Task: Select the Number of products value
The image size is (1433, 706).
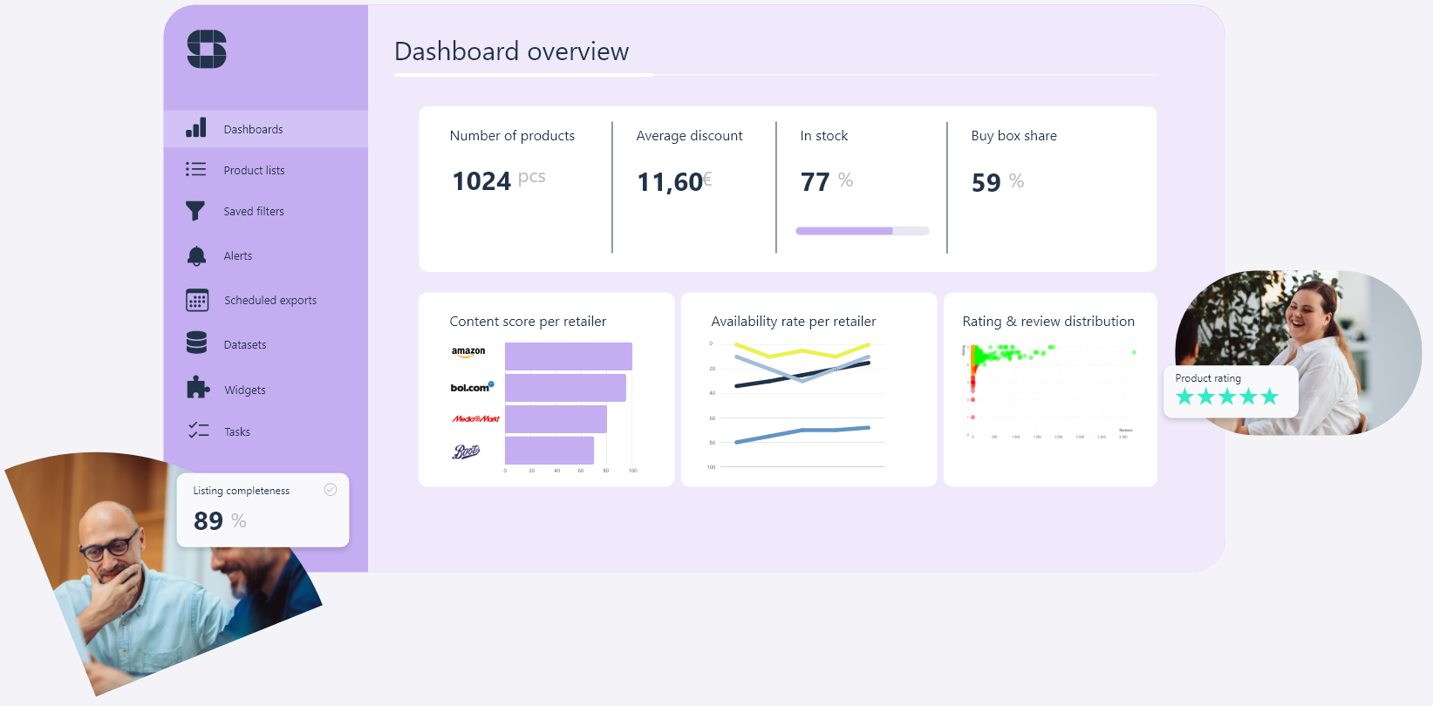Action: tap(481, 181)
